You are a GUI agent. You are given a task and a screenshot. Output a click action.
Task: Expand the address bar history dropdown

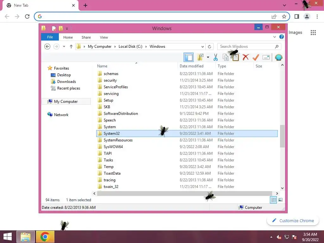coord(202,47)
